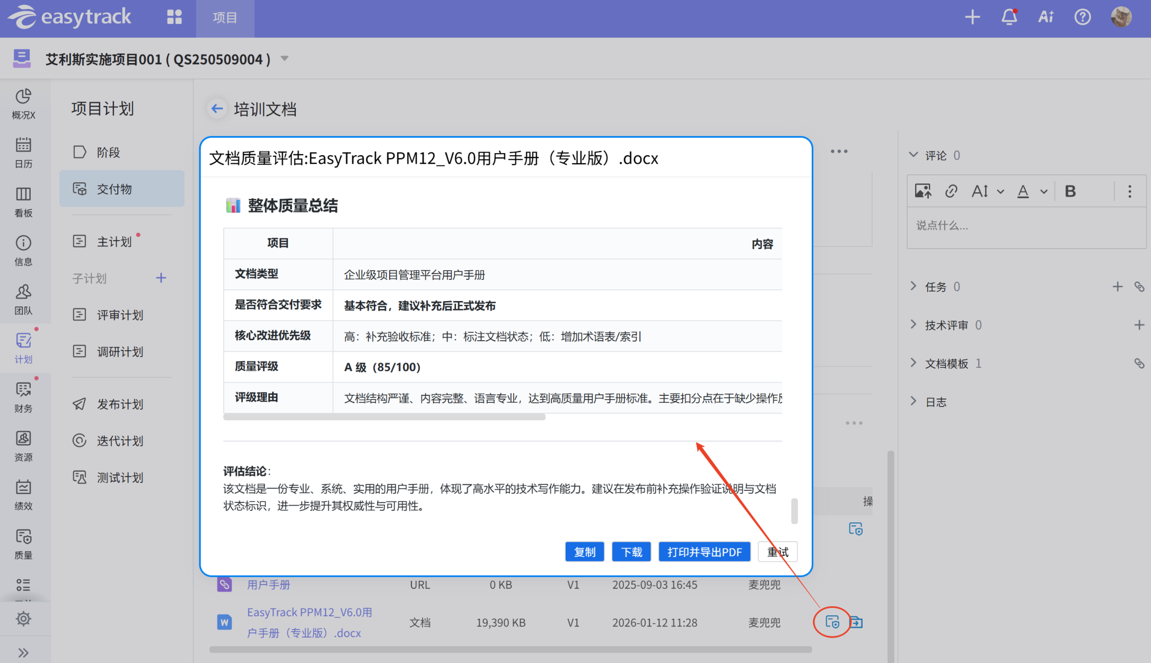Expand the project name dropdown arrow
The width and height of the screenshot is (1151, 663).
point(285,58)
